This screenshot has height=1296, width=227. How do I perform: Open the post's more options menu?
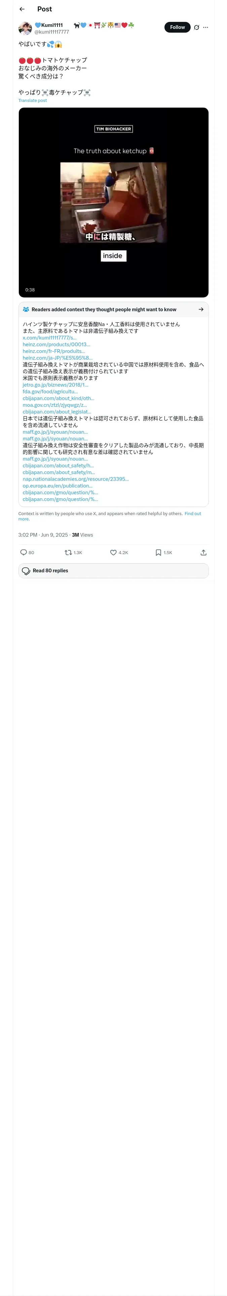pyautogui.click(x=205, y=28)
